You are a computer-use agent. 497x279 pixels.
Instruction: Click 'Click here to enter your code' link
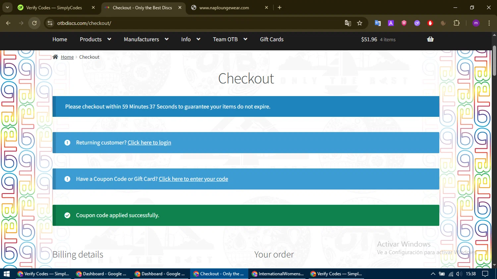pos(193,179)
